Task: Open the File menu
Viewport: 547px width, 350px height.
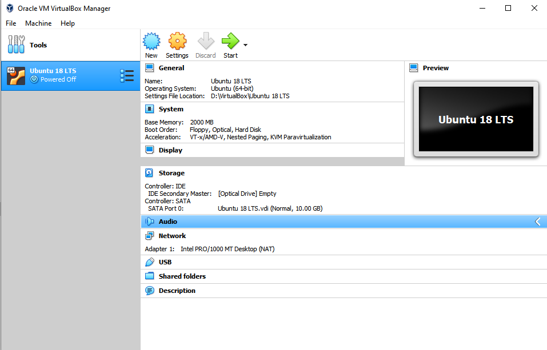Action: [x=11, y=23]
